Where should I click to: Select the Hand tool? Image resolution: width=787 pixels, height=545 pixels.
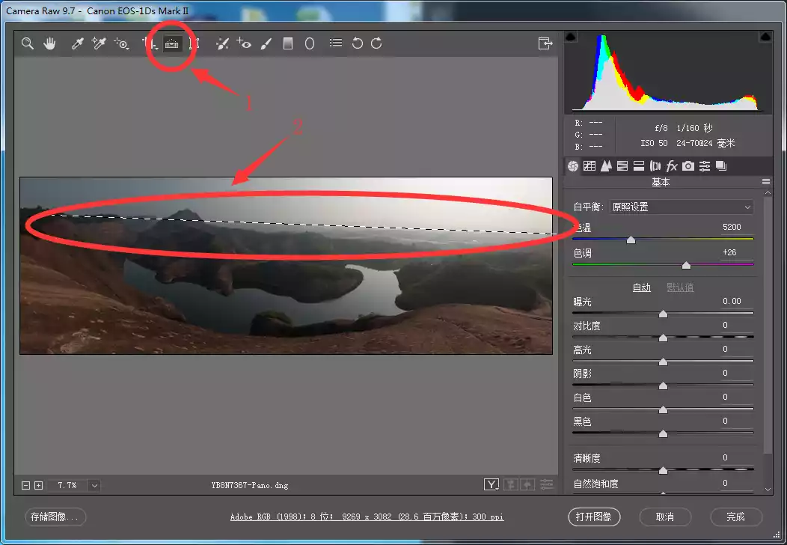click(x=49, y=43)
